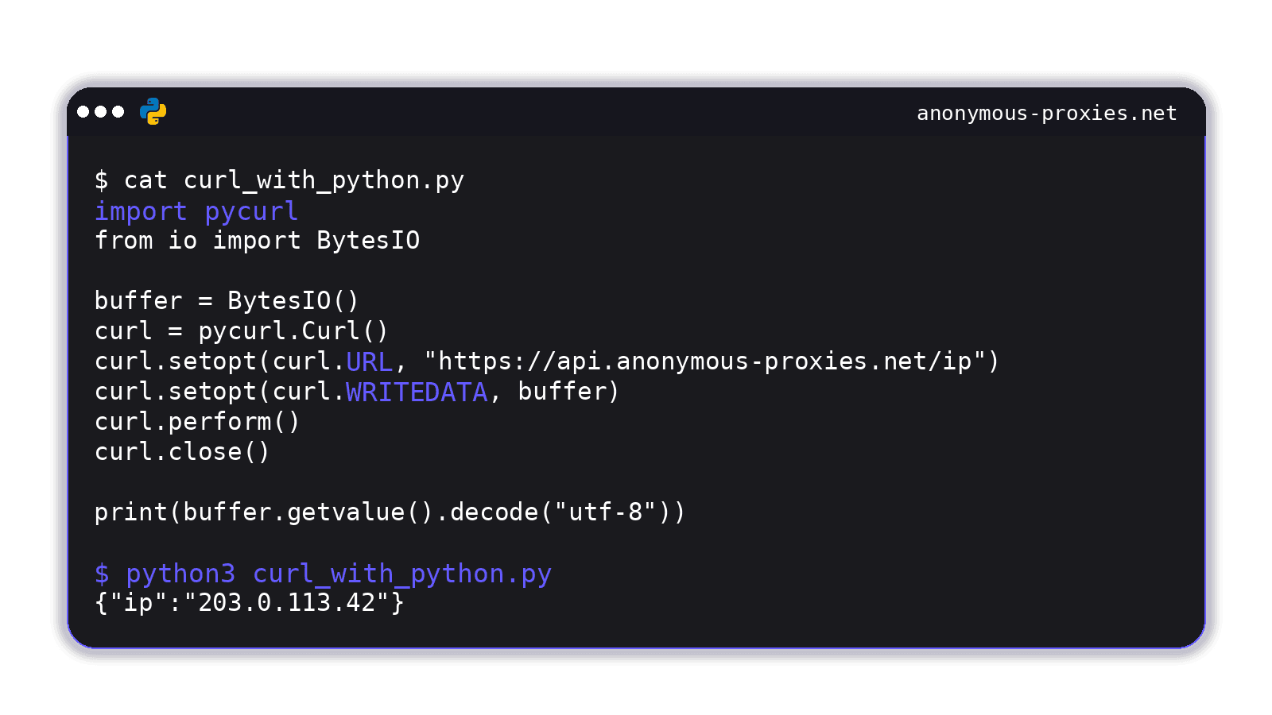Click the Python logo in the title bar
Screen dimensions: 1272x715
pos(151,112)
